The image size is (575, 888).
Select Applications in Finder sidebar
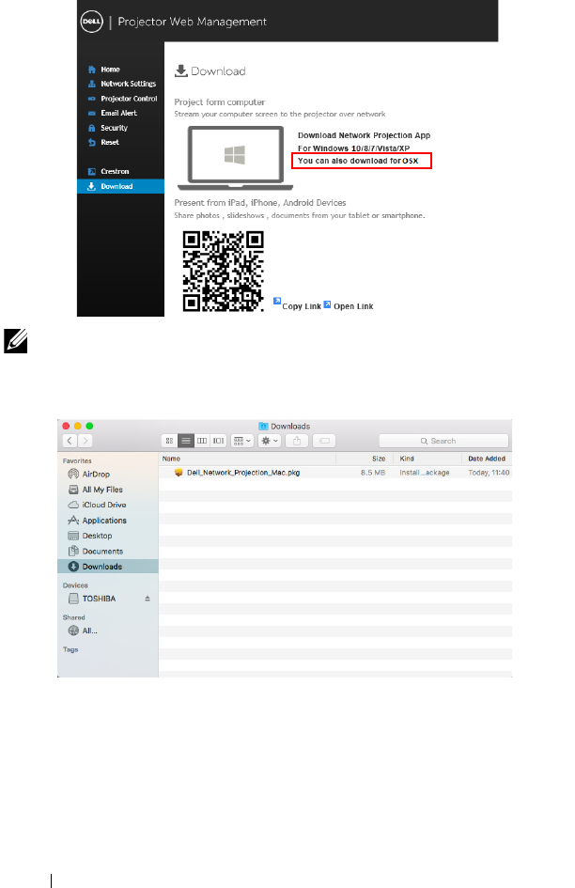tap(108, 521)
